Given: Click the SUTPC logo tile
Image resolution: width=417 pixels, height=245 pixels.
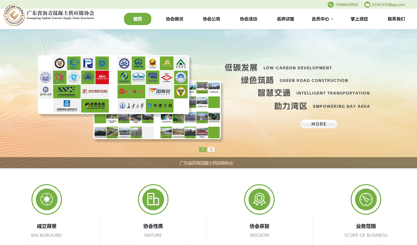Looking at the screenshot, I should tap(153, 77).
